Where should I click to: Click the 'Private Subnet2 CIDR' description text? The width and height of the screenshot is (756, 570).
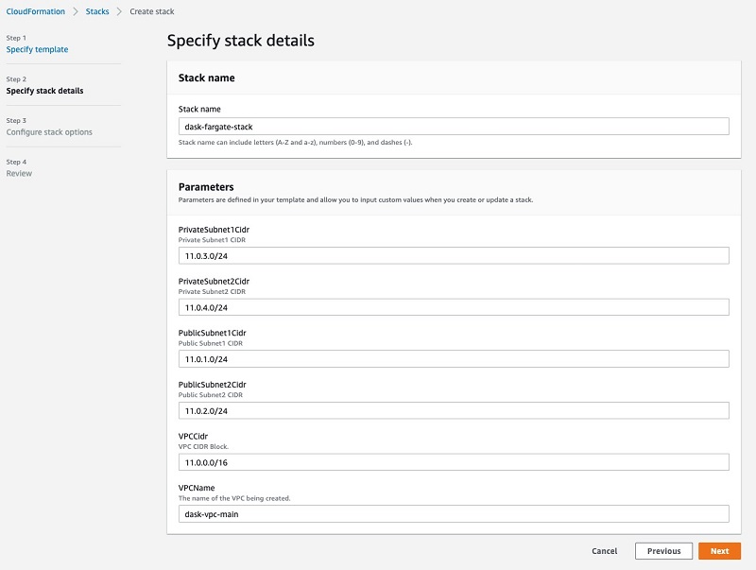click(212, 291)
